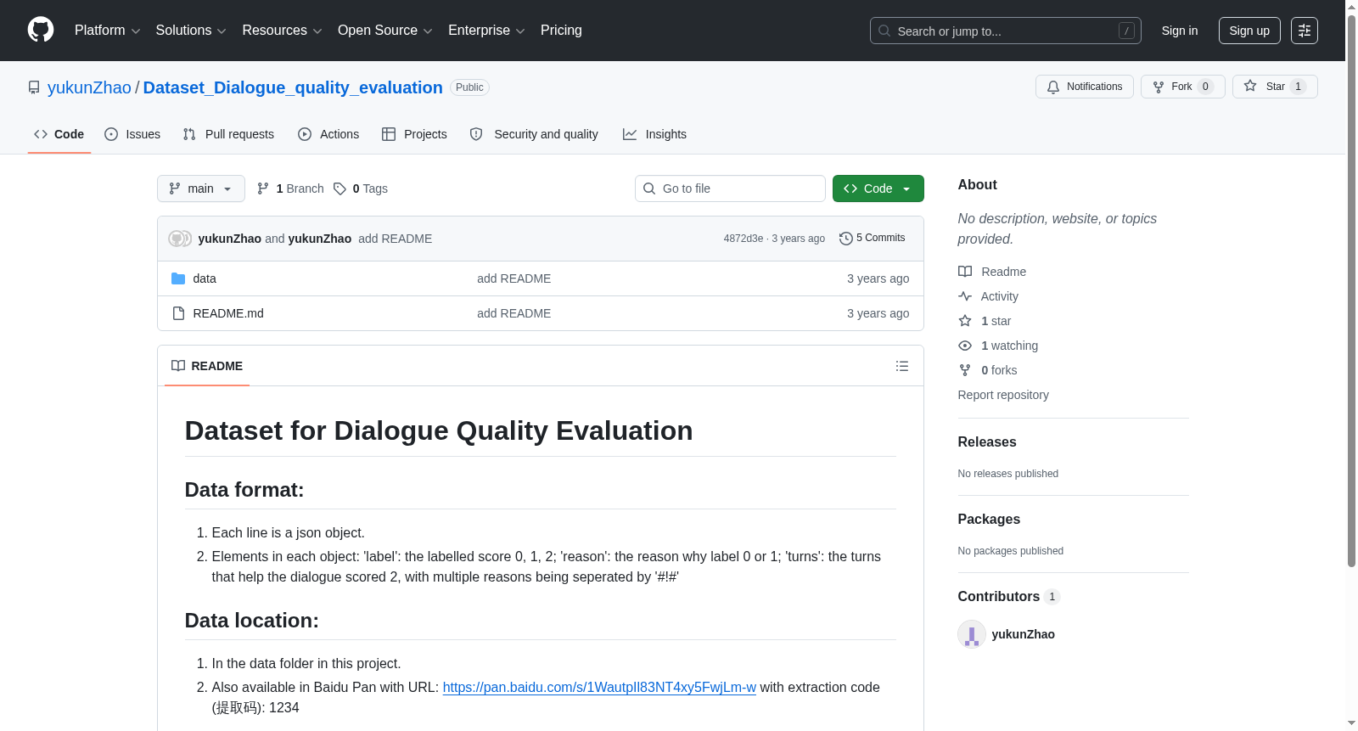This screenshot has width=1358, height=731.
Task: Click the commit history clock icon
Action: tap(845, 239)
